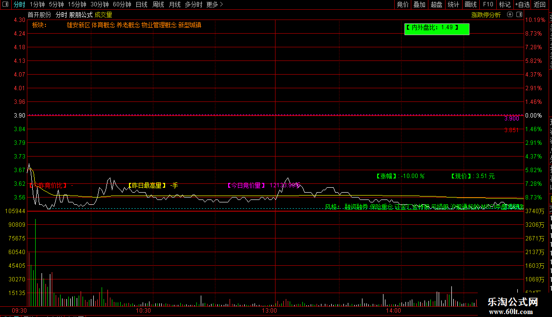Click the 物业管理概念 sector tag
The height and width of the screenshot is (317, 552).
point(159,25)
